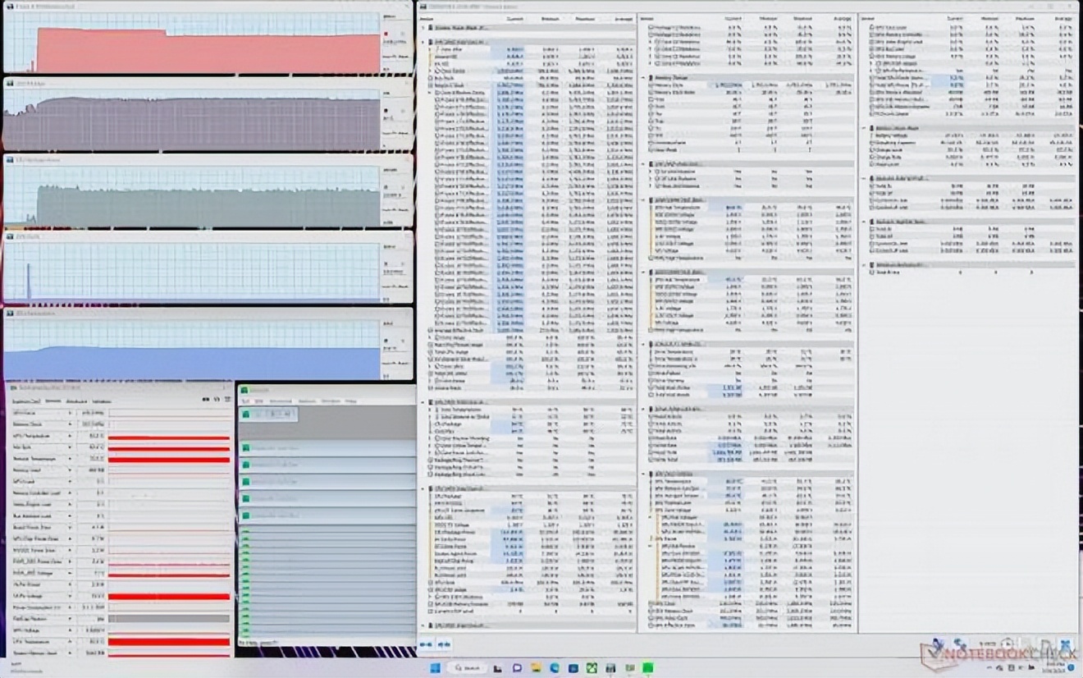Click the second arrows button at HWiNFO bottom-left
Viewport: 1083px width, 678px height.
(443, 645)
